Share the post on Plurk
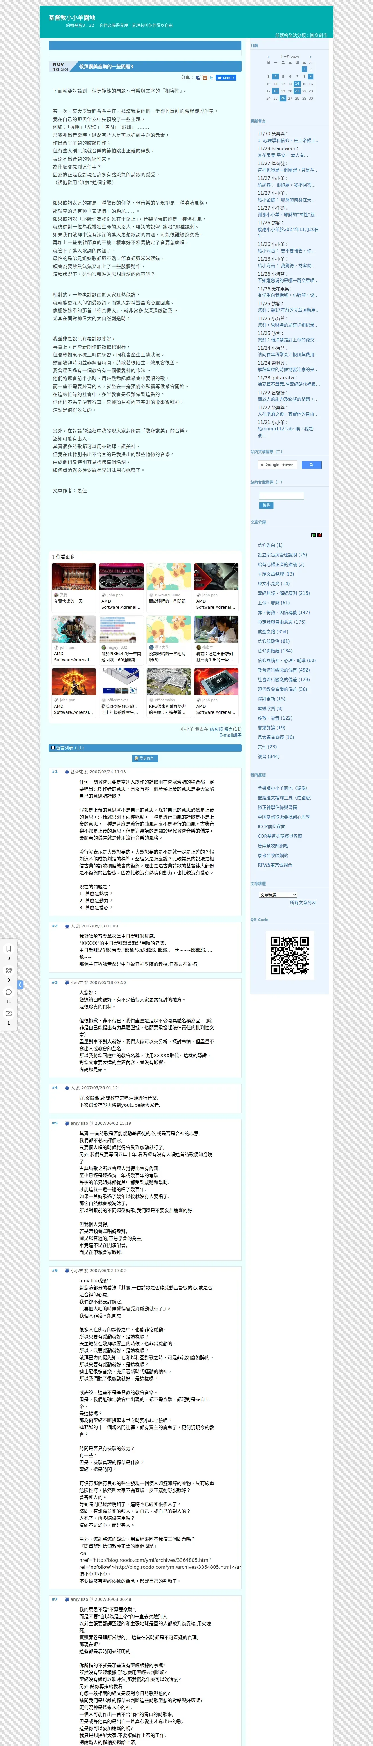 (x=205, y=78)
